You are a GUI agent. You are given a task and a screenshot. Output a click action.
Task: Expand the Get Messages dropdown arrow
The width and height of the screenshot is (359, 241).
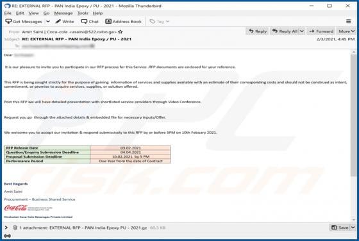(48, 22)
